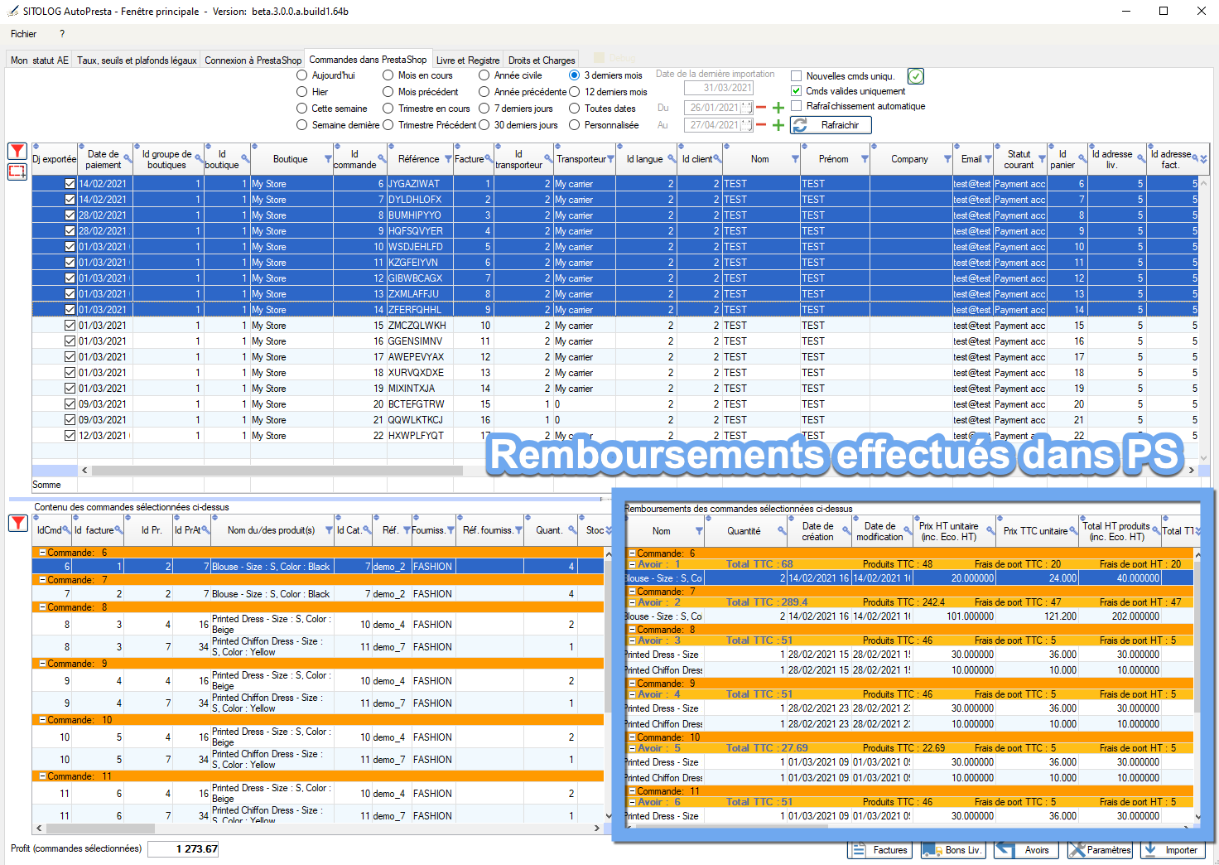Click the application icon in title bar

12,11
